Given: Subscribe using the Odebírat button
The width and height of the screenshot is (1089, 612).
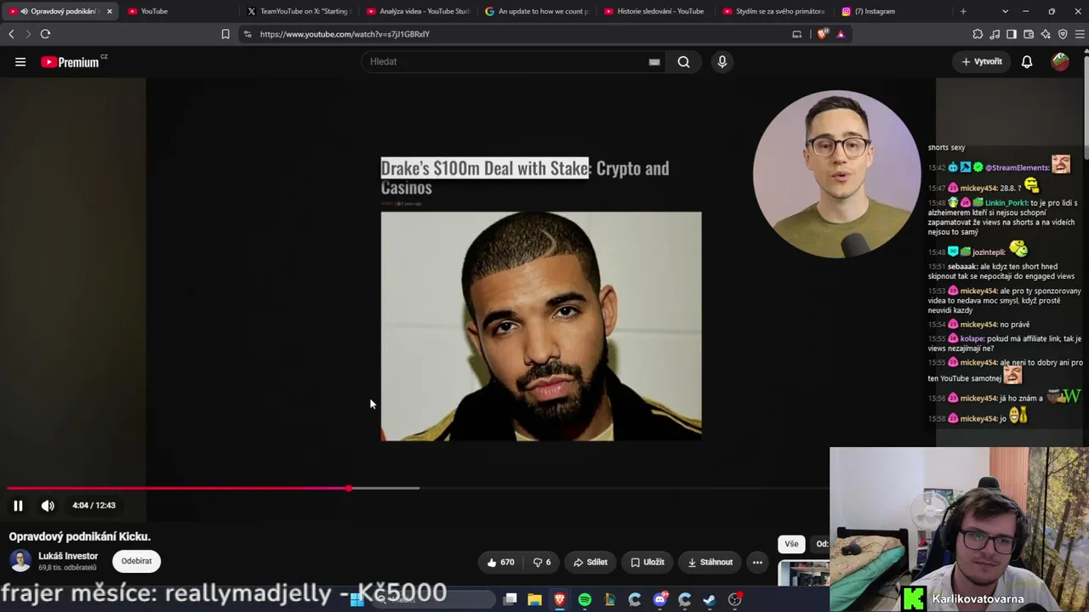Looking at the screenshot, I should tap(136, 561).
